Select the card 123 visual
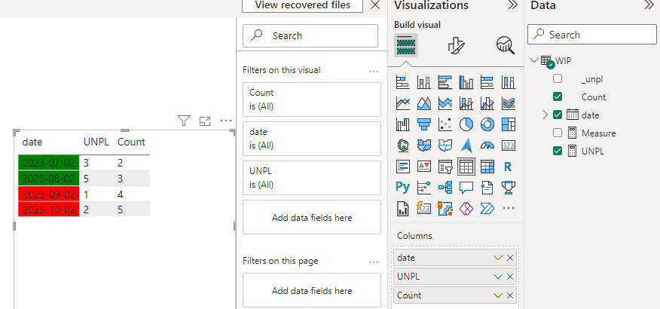Image resolution: width=660 pixels, height=309 pixels. pos(508,145)
